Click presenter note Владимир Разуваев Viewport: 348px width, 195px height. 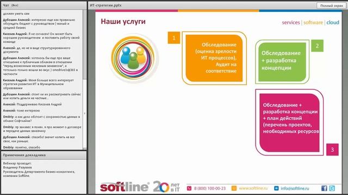coord(17,167)
